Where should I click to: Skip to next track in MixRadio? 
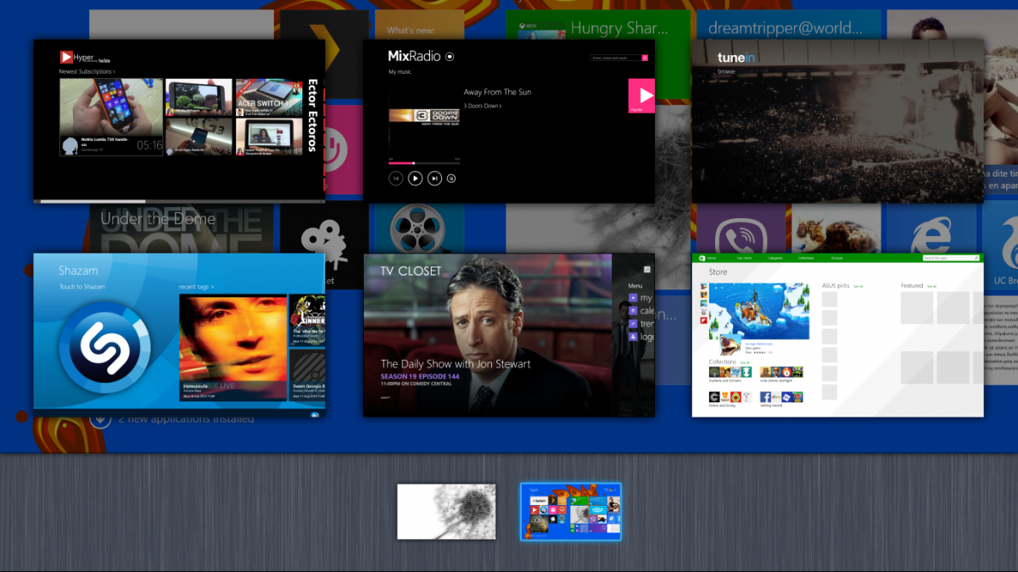434,178
